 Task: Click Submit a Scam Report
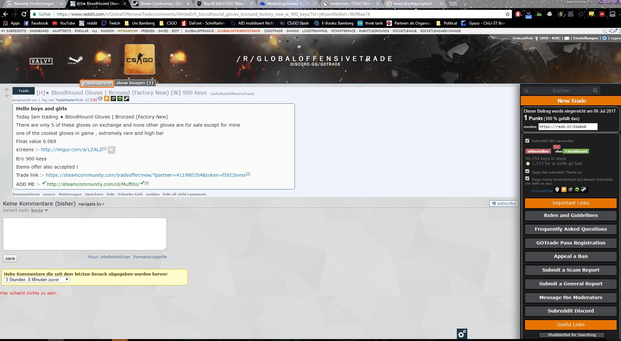point(571,270)
